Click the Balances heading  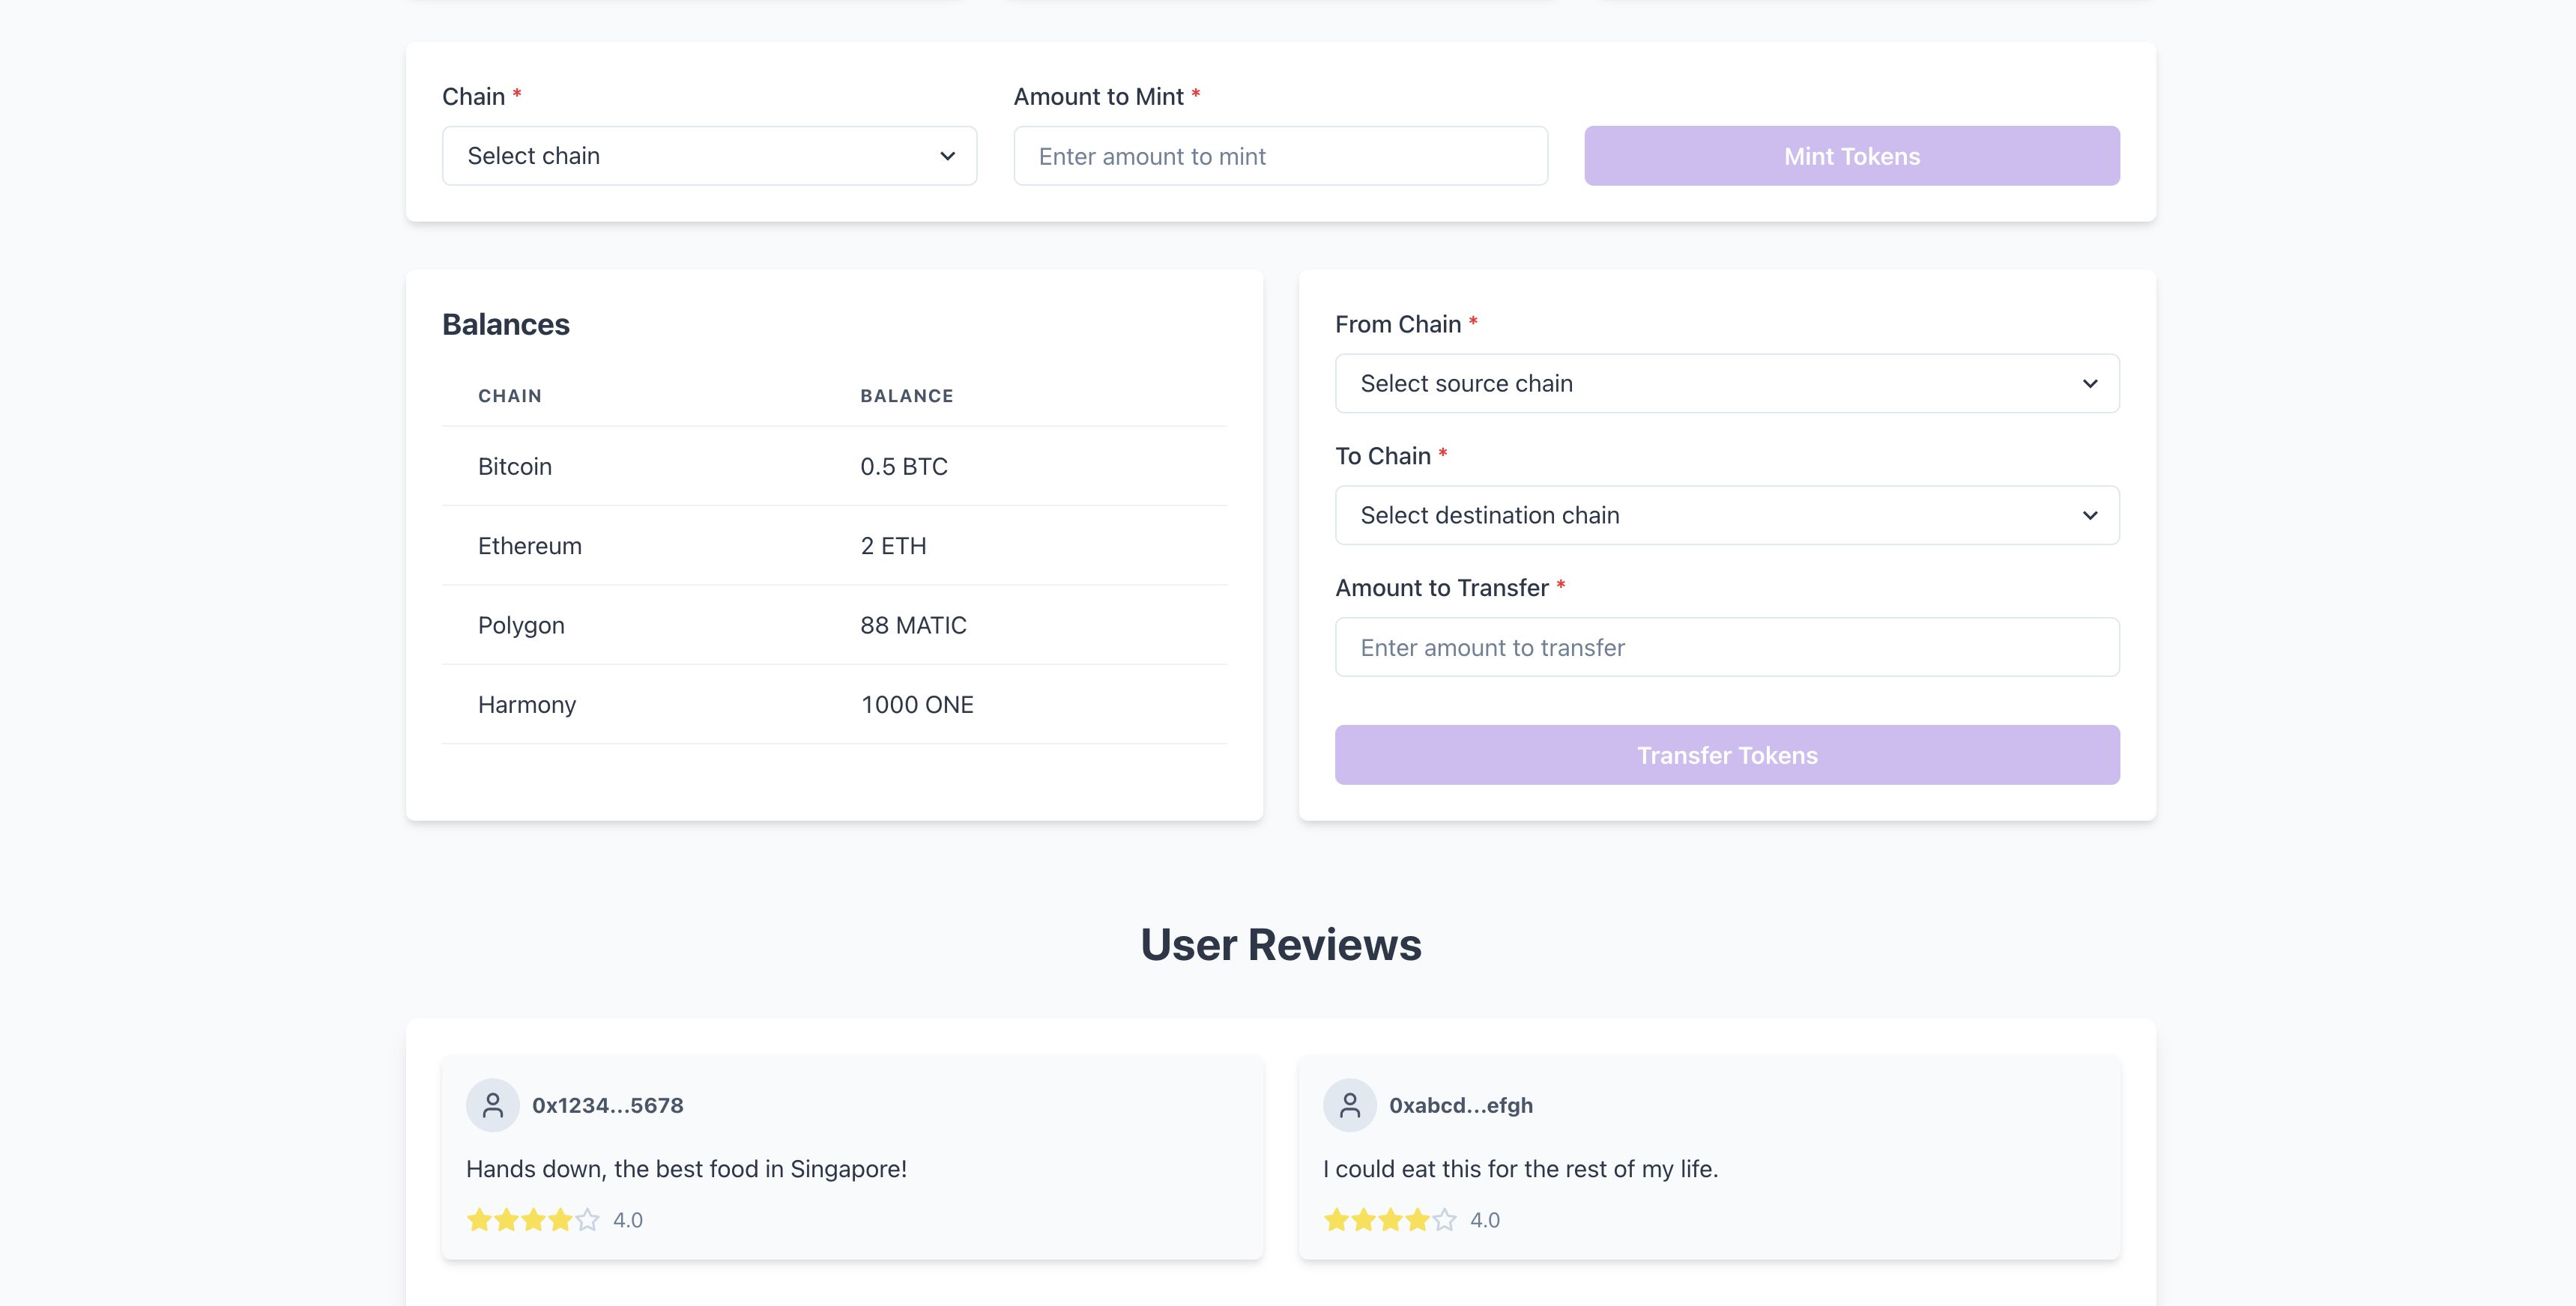click(x=506, y=325)
